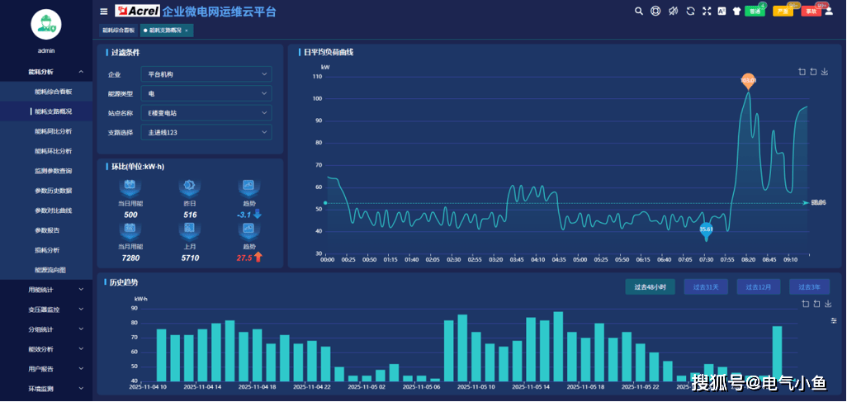
Task: Expand the 用能统计 sidebar section
Action: tap(46, 290)
